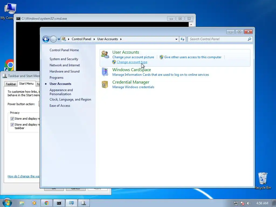Screen dimensions: 276x207
Task: Click Manage Information Cards link
Action: coord(161,75)
